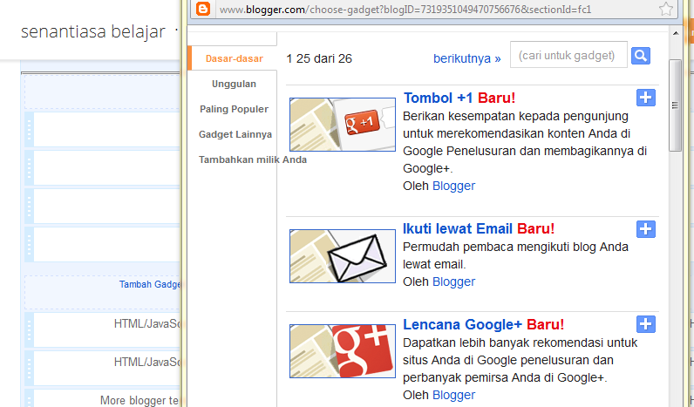Viewport: 694px width, 407px height.
Task: Click the scroll up arrow of gadget list
Action: pos(676,33)
